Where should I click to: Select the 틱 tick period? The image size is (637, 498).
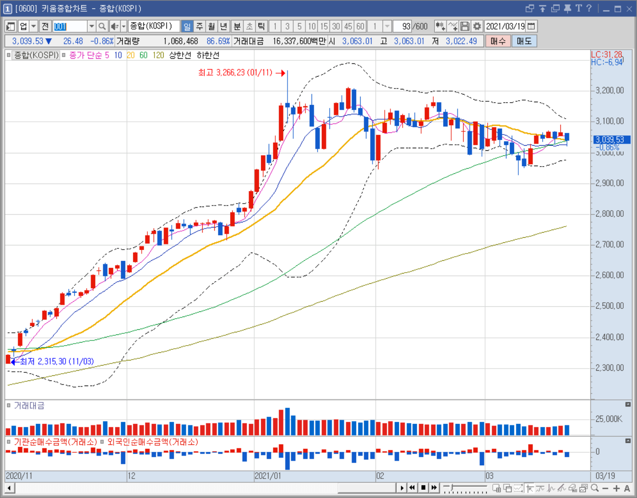261,26
